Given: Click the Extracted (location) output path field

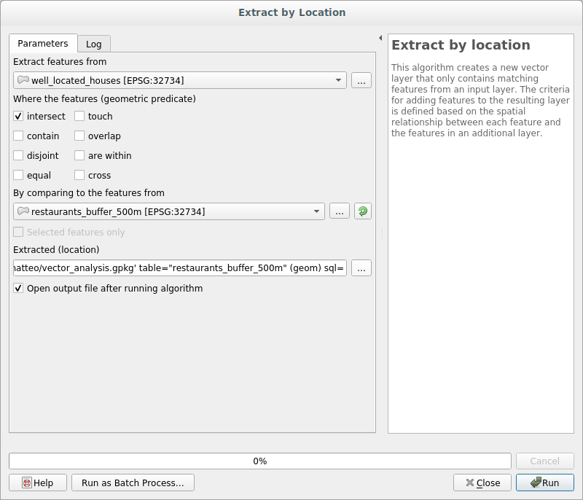Looking at the screenshot, I should 179,268.
